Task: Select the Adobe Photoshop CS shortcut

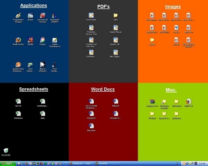Action: [x=55, y=42]
